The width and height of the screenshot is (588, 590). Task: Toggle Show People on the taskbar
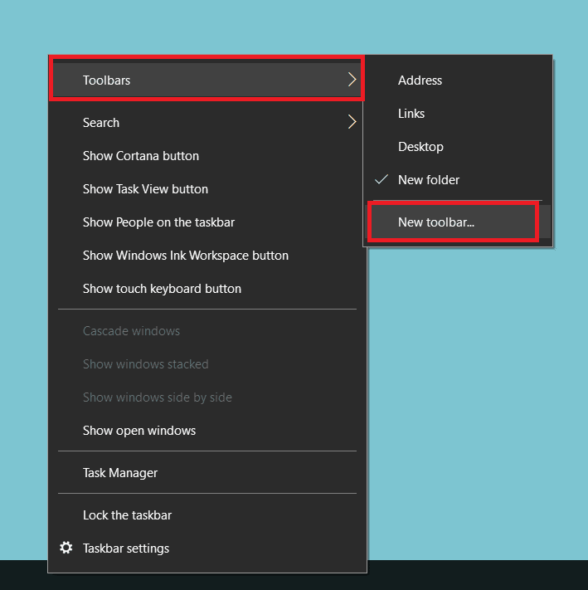pyautogui.click(x=206, y=222)
